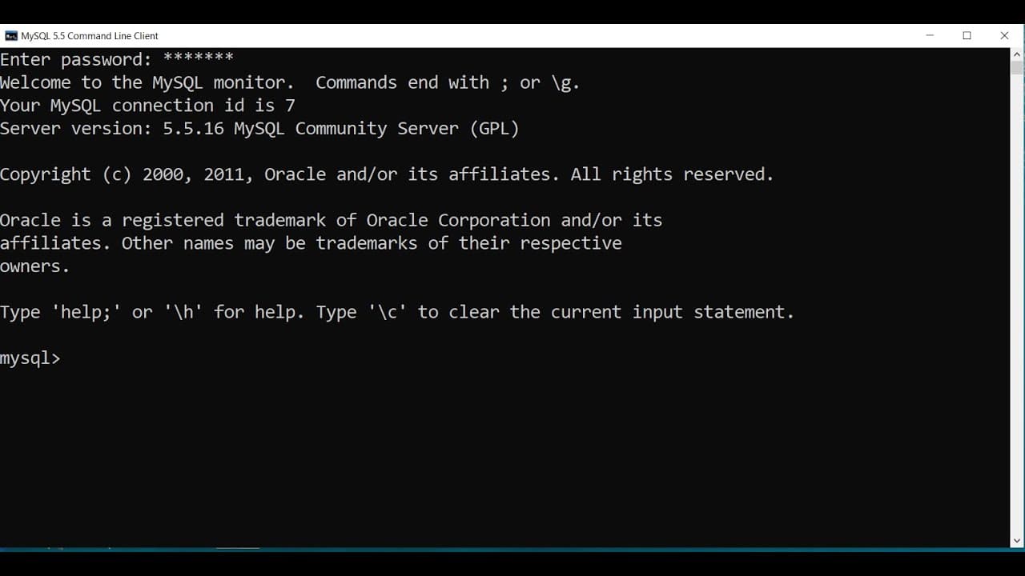The image size is (1025, 576).
Task: Click the server version 5.5.16 text
Action: [193, 129]
